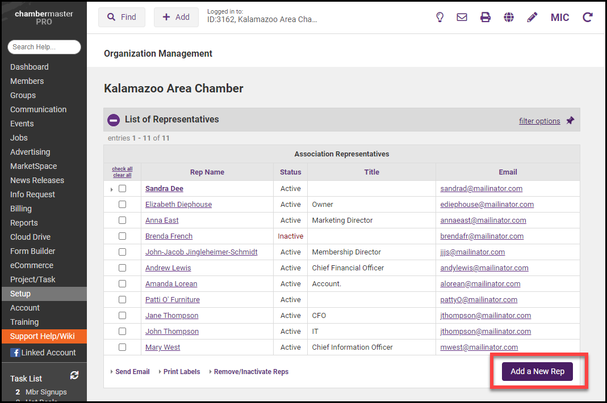
Task: Expand the Send Email option
Action: [x=130, y=372]
